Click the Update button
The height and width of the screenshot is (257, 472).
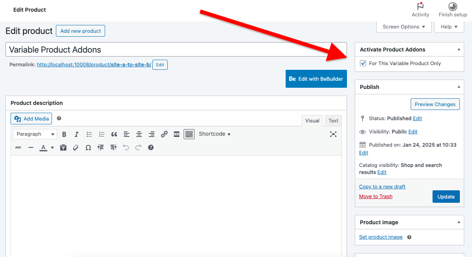coord(446,197)
